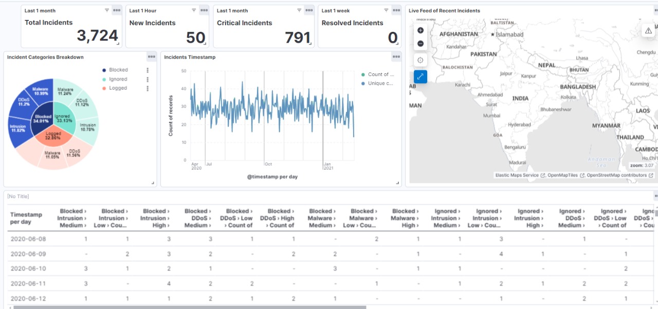Zoom out on the incidents map
This screenshot has height=309, width=658.
click(421, 44)
